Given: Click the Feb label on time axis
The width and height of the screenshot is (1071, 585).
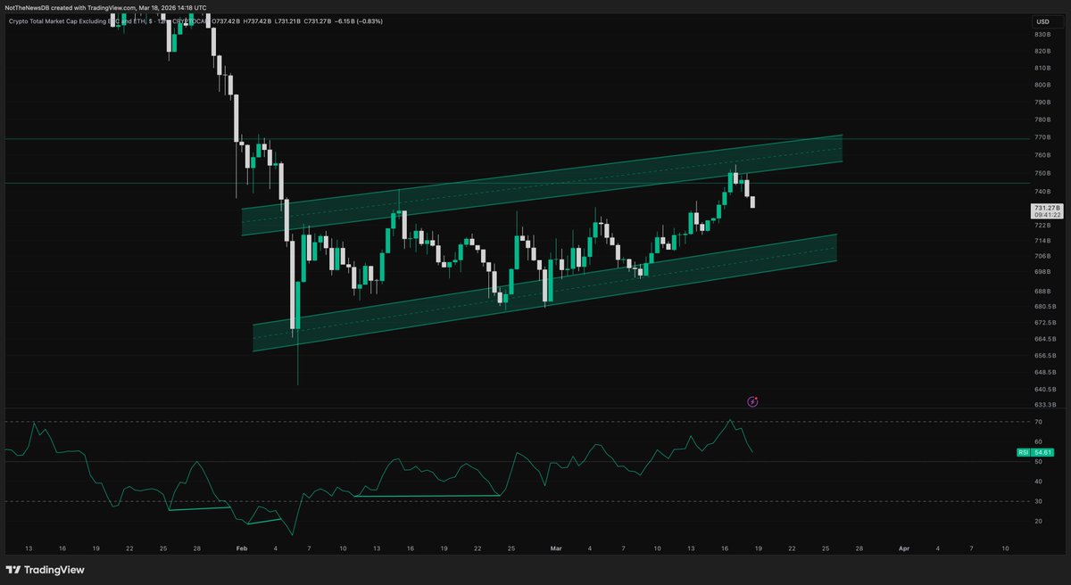Looking at the screenshot, I should pos(241,549).
